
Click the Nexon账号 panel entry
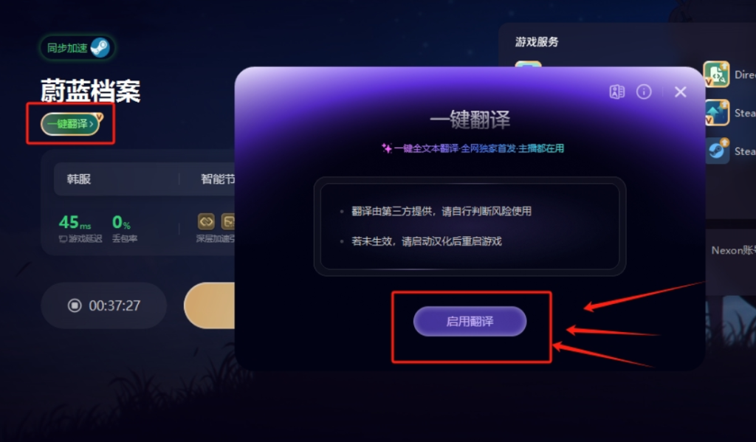(x=733, y=250)
